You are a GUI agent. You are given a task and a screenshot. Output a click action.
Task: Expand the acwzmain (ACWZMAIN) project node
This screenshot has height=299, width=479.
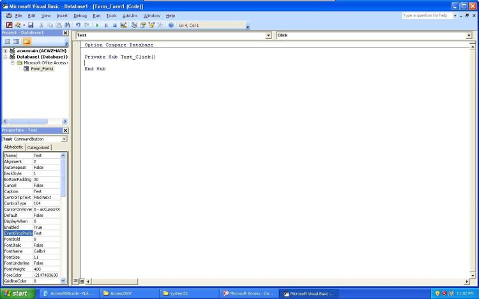(6, 51)
